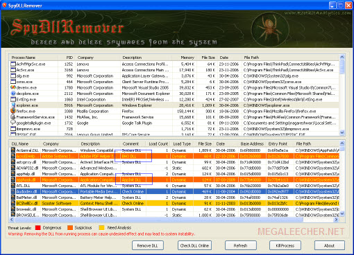Click the csrss.exe process icon
Viewport: 354px width, 255px height.
13,82
